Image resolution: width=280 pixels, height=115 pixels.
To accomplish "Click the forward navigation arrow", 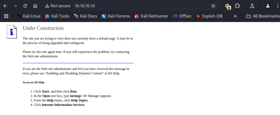I will (15, 6).
